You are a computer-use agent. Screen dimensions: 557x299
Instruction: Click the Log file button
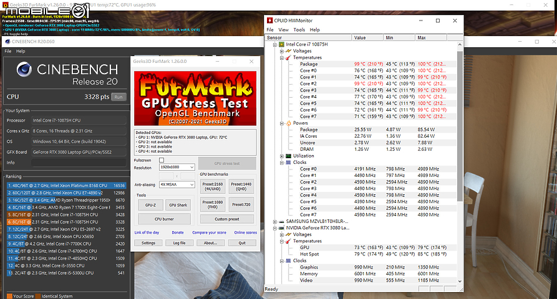(179, 243)
